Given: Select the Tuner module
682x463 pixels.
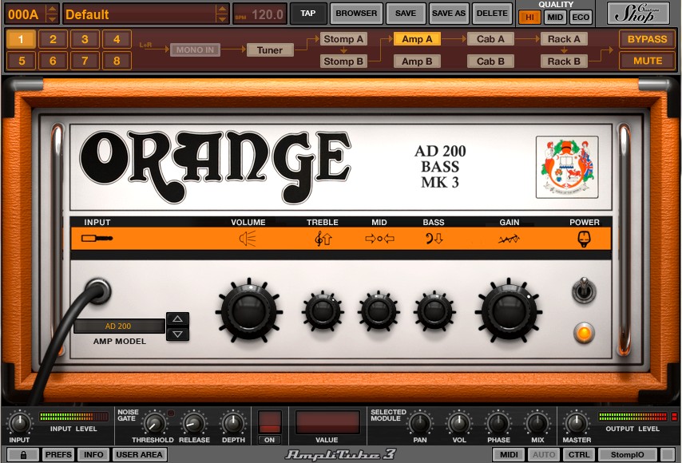Looking at the screenshot, I should tap(270, 50).
